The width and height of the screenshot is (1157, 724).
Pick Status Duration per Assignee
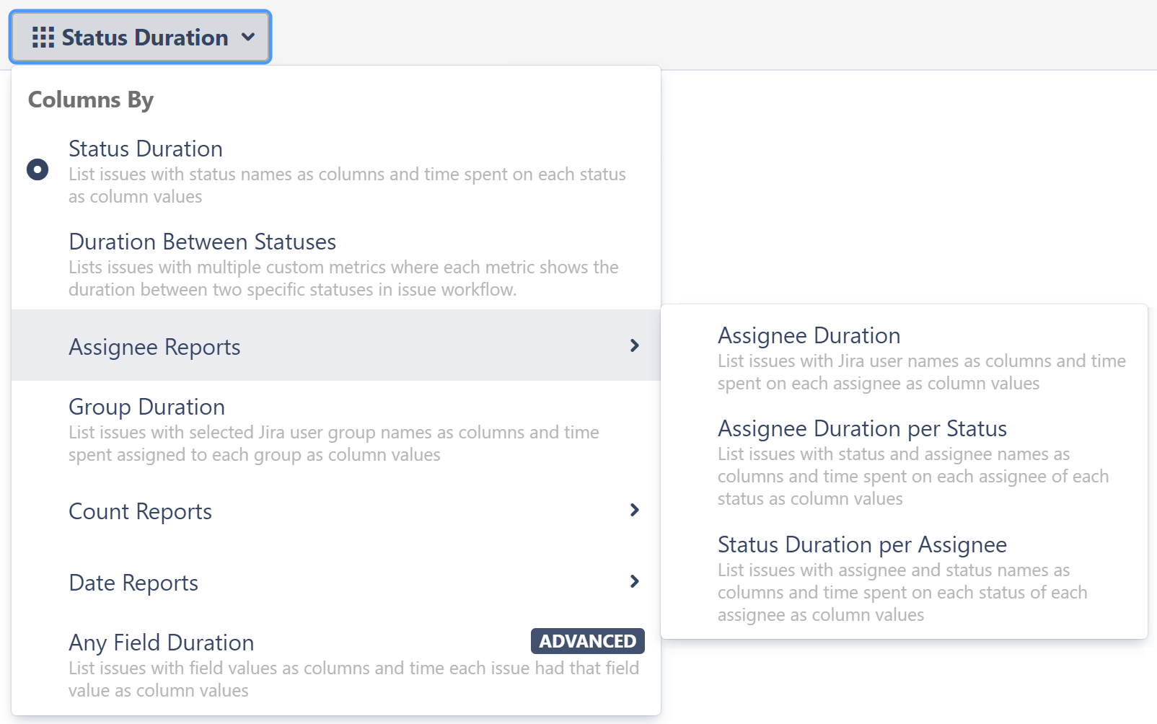pos(862,544)
